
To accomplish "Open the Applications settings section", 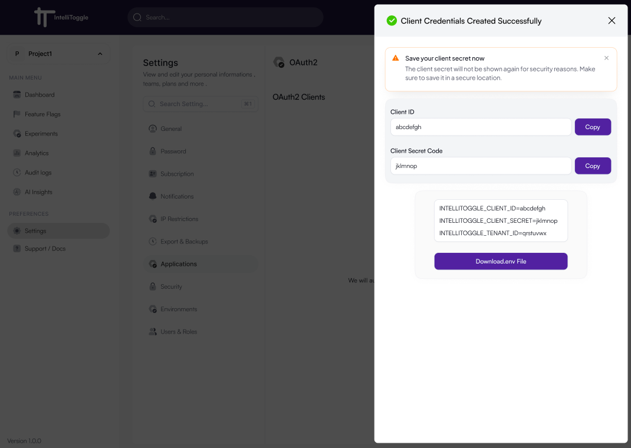I will coord(179,264).
